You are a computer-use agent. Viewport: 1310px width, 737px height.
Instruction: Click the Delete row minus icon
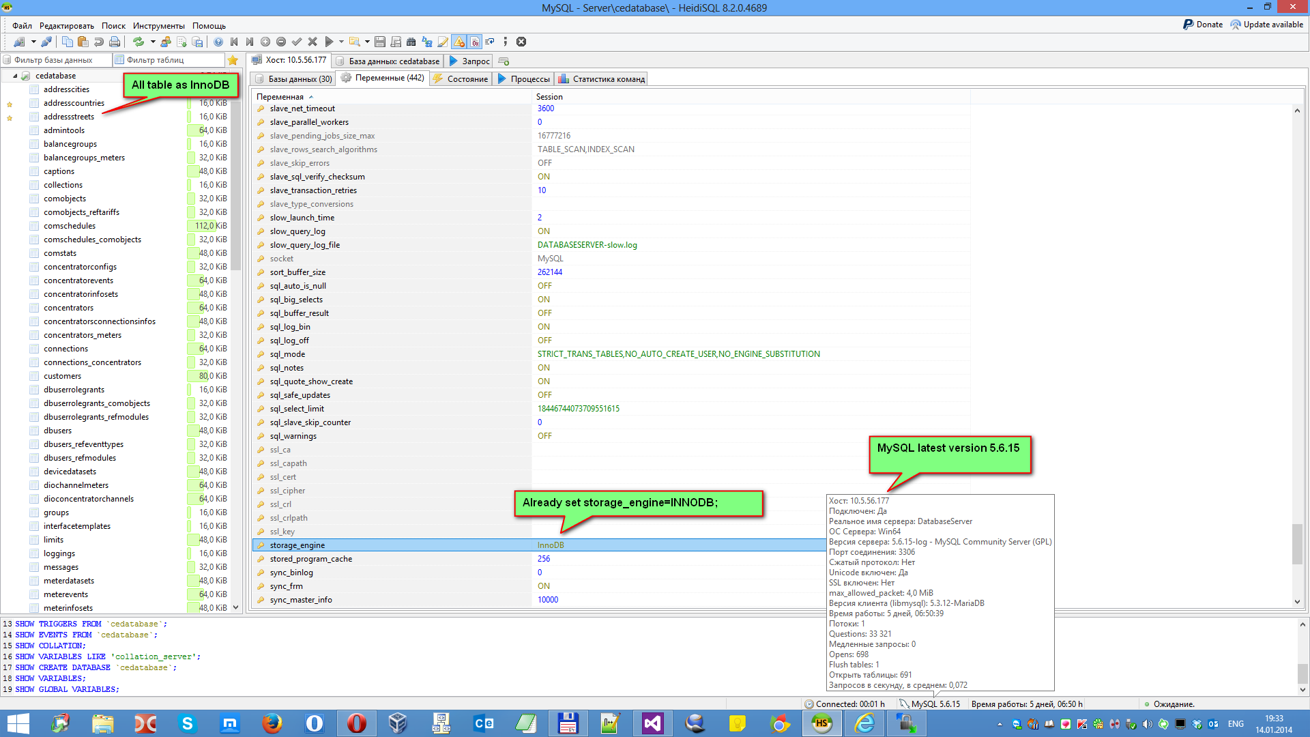click(x=281, y=42)
